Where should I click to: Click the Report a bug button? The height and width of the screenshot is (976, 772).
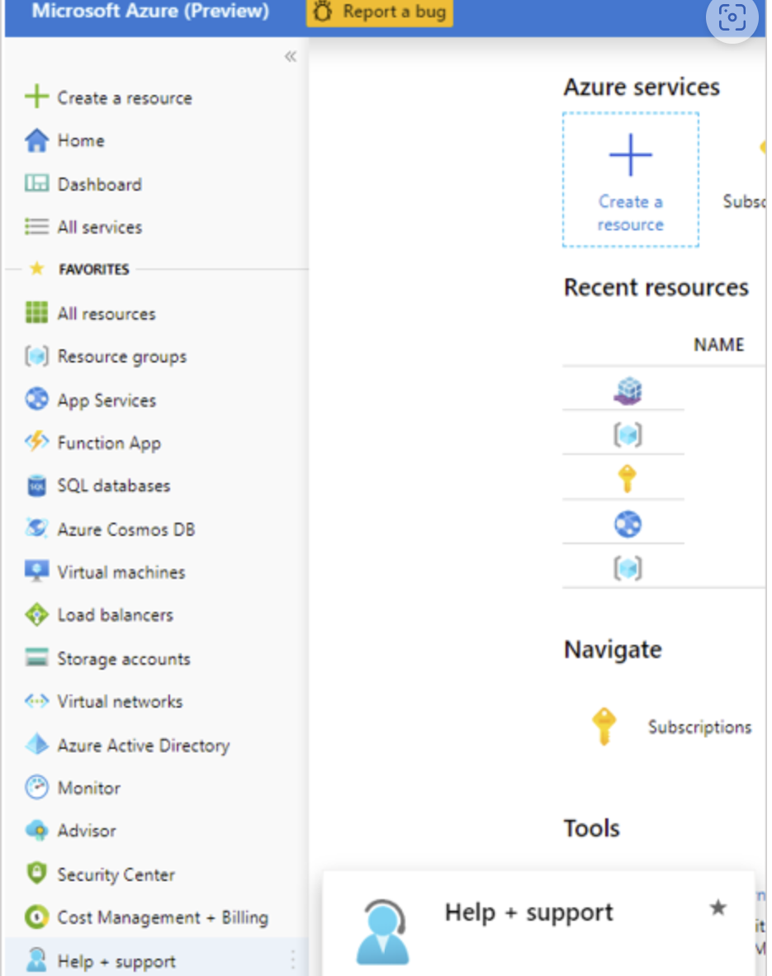[380, 12]
